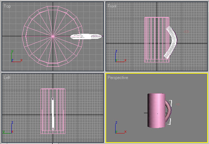Click the Perspective viewport label
This screenshot has height=144, width=209.
click(x=118, y=78)
